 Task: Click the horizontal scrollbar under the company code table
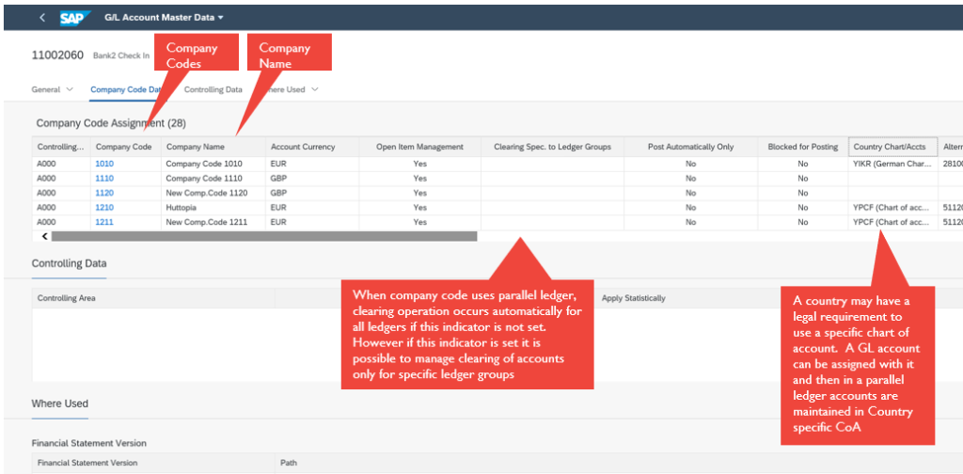pos(264,236)
